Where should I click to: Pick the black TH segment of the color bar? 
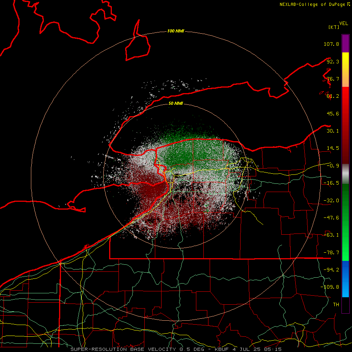point(345,305)
